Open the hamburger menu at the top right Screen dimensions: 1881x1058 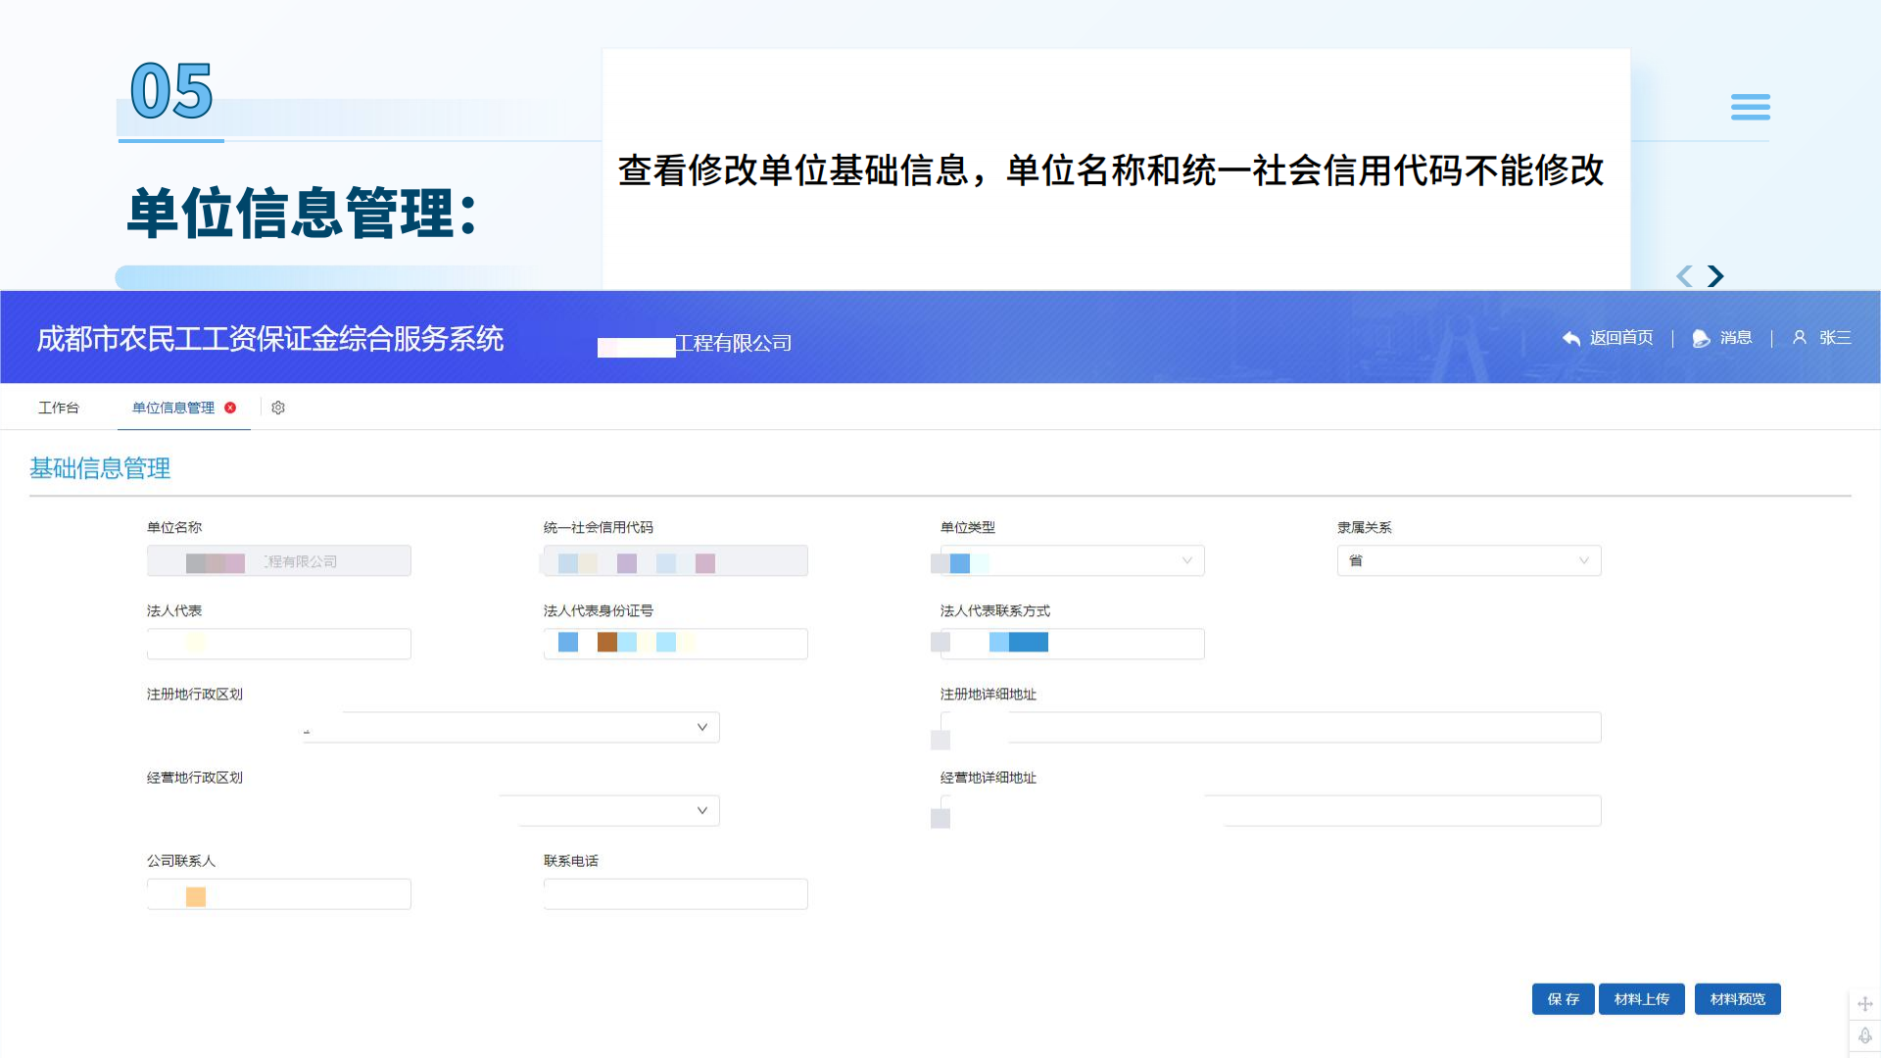tap(1751, 107)
